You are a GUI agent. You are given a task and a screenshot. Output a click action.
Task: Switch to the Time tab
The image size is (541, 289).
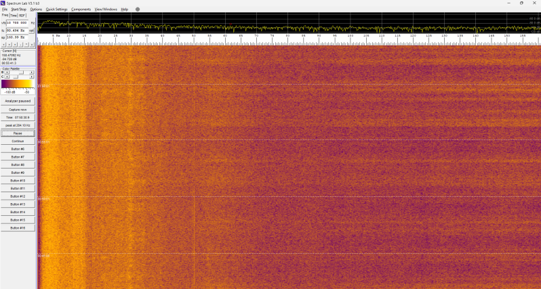(x=14, y=16)
